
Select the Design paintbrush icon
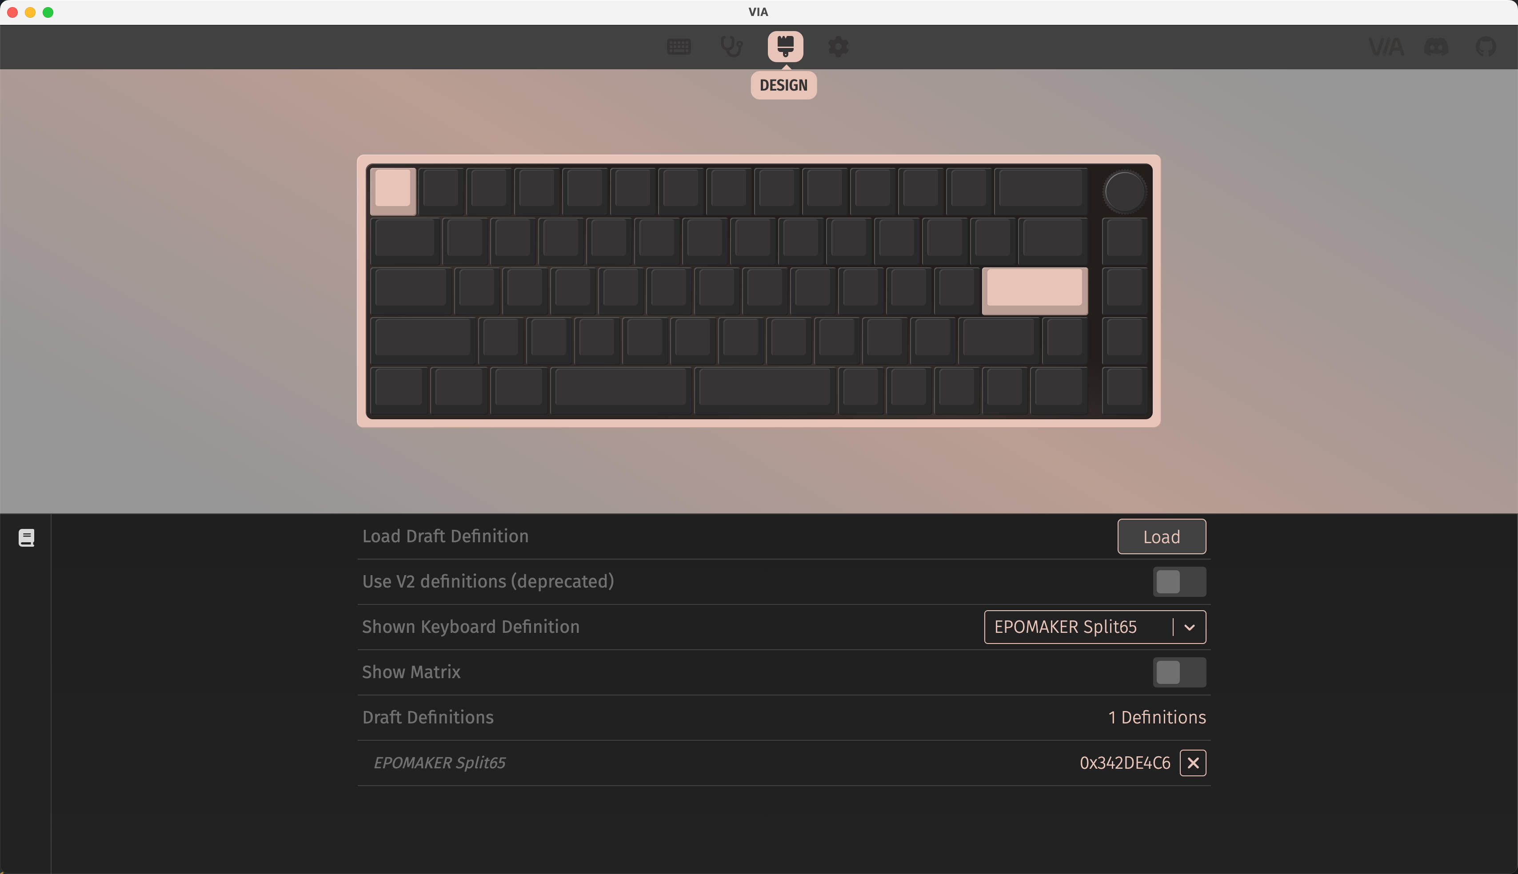click(x=785, y=47)
